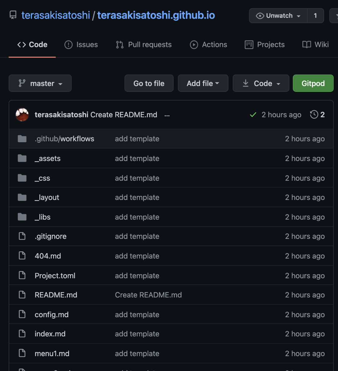The image size is (338, 371).
Task: Switch to the Pull requests tab
Action: [x=144, y=45]
